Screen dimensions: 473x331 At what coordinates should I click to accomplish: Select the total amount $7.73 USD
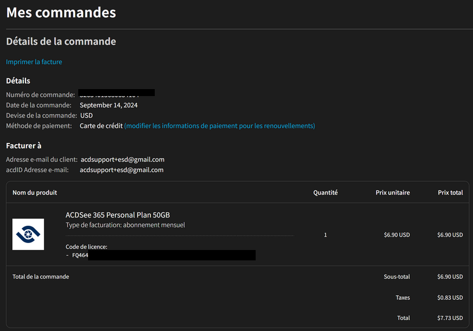coord(450,318)
